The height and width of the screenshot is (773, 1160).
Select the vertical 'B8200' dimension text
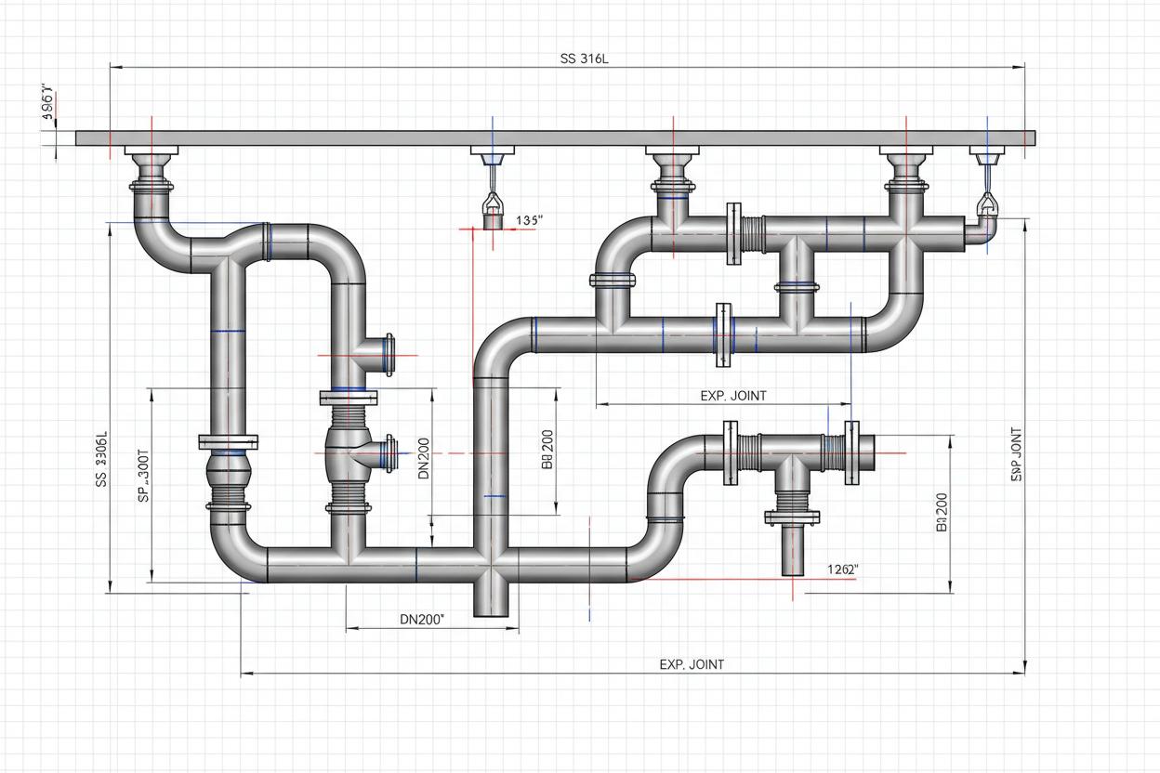click(x=547, y=450)
